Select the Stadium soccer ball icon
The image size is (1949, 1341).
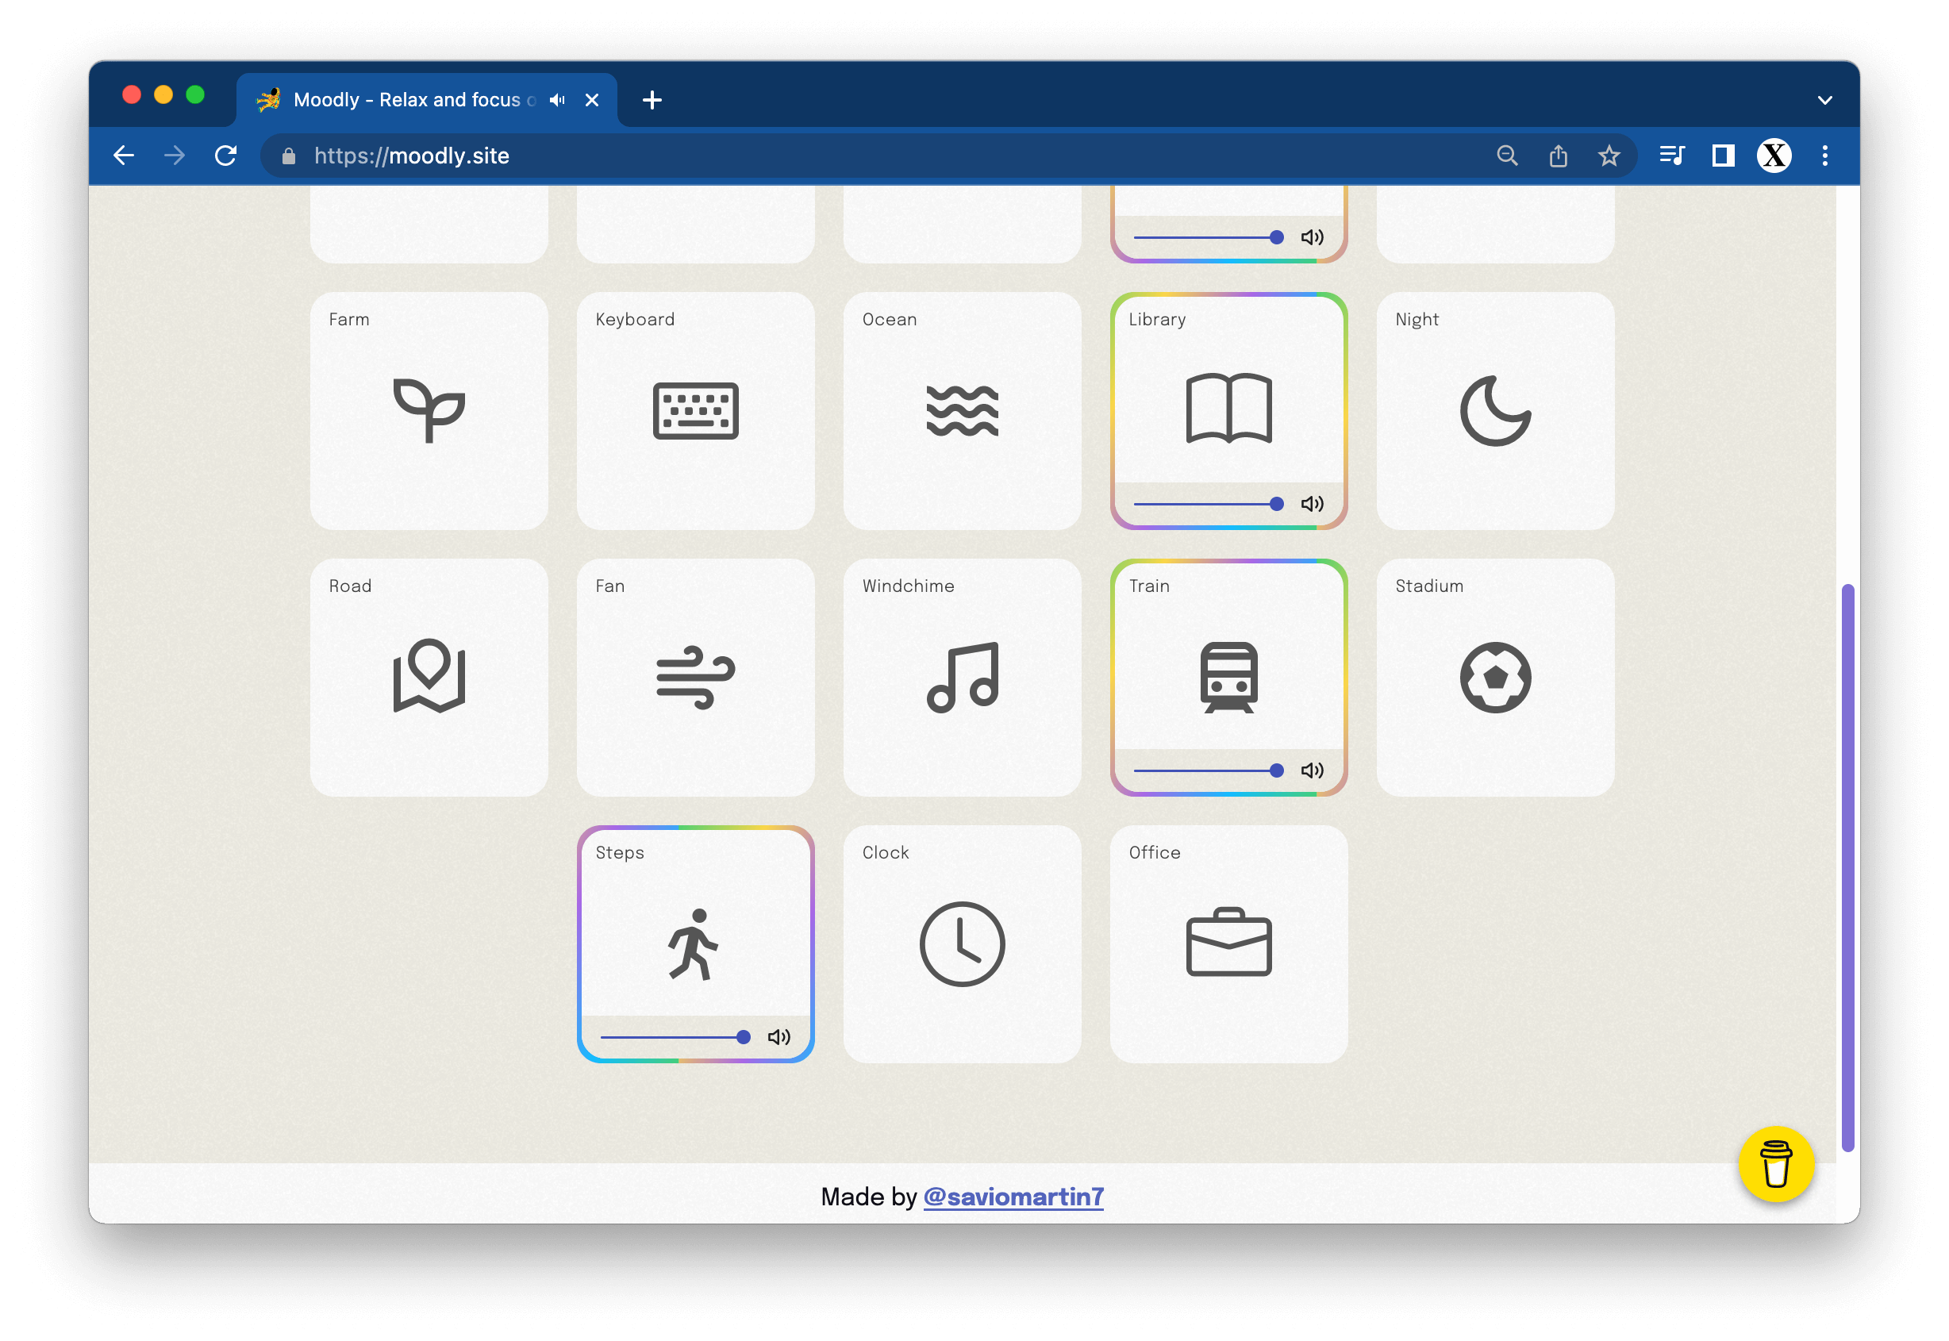1494,677
